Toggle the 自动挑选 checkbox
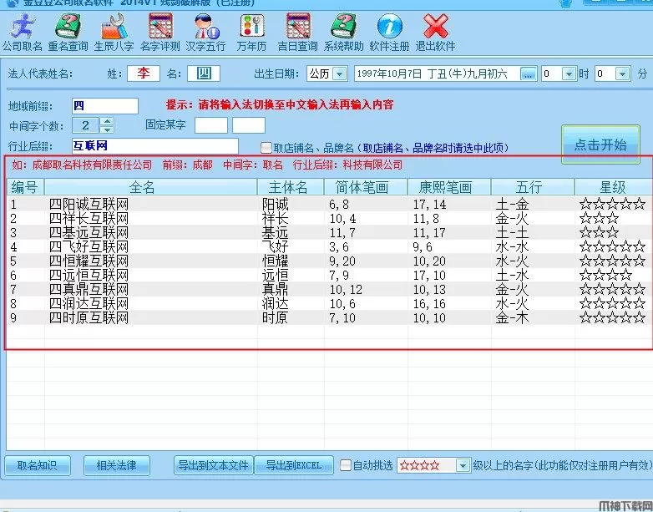The width and height of the screenshot is (653, 512). point(346,465)
